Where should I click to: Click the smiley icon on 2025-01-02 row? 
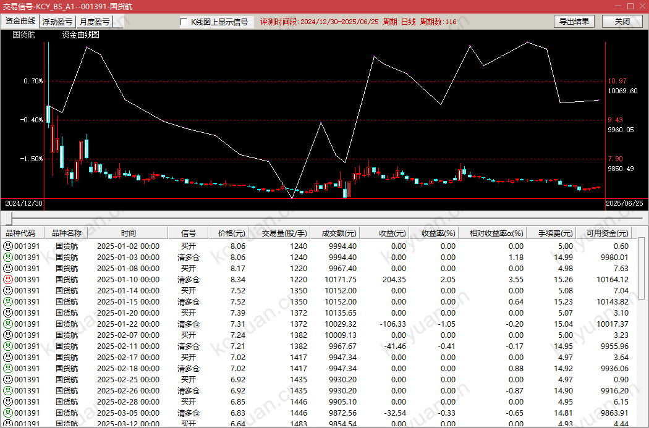8,246
